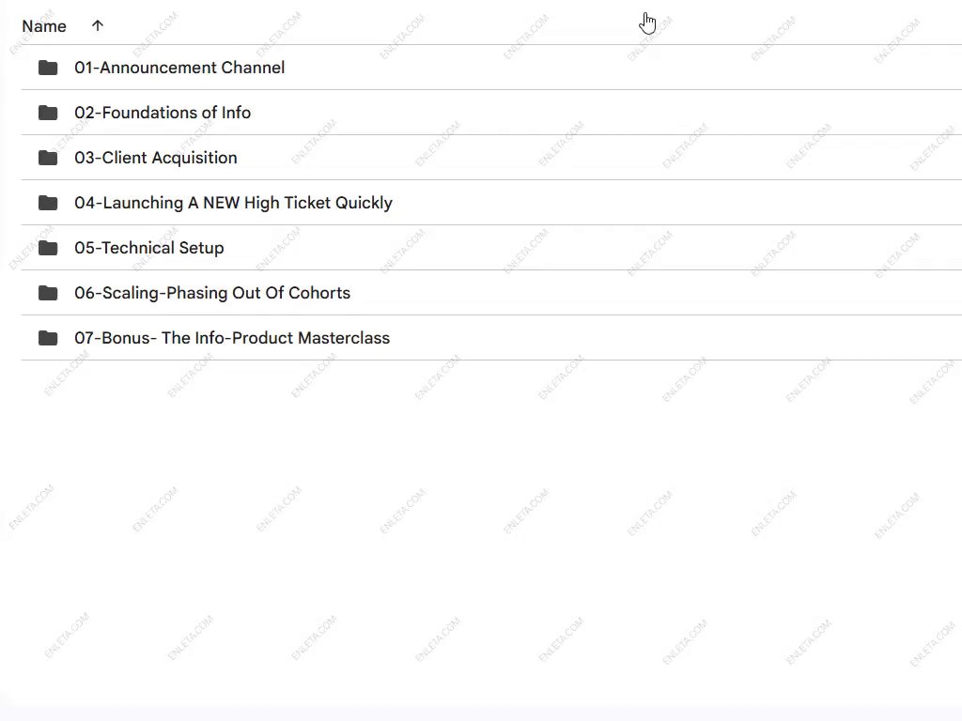Open the 01-Announcement Channel folder name
962x721 pixels.
pos(179,68)
